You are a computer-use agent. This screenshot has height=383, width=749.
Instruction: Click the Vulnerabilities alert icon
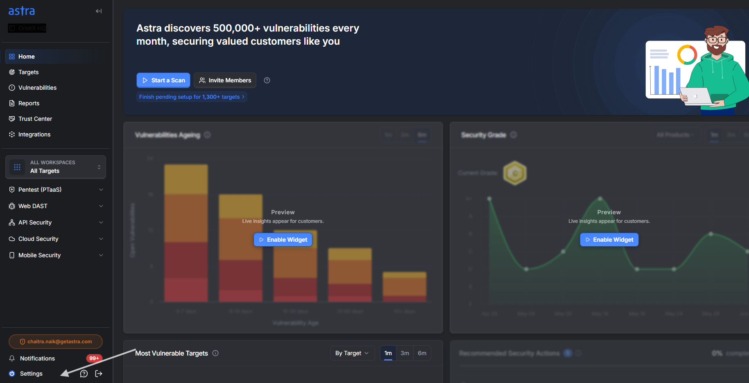tap(12, 88)
